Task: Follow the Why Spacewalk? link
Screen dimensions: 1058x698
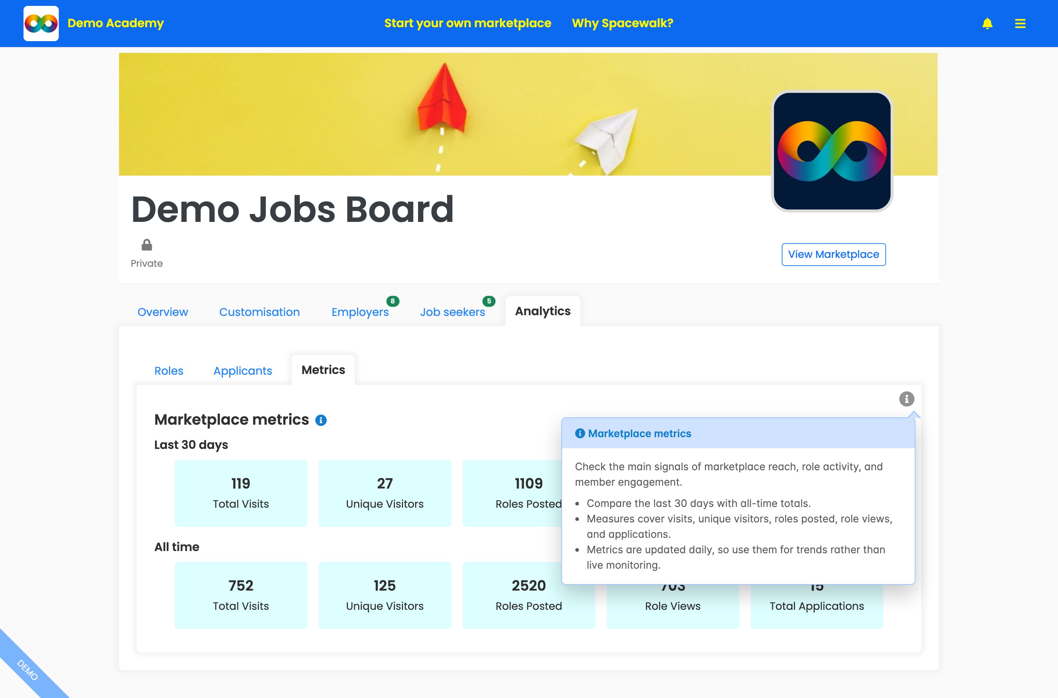Action: click(x=622, y=23)
